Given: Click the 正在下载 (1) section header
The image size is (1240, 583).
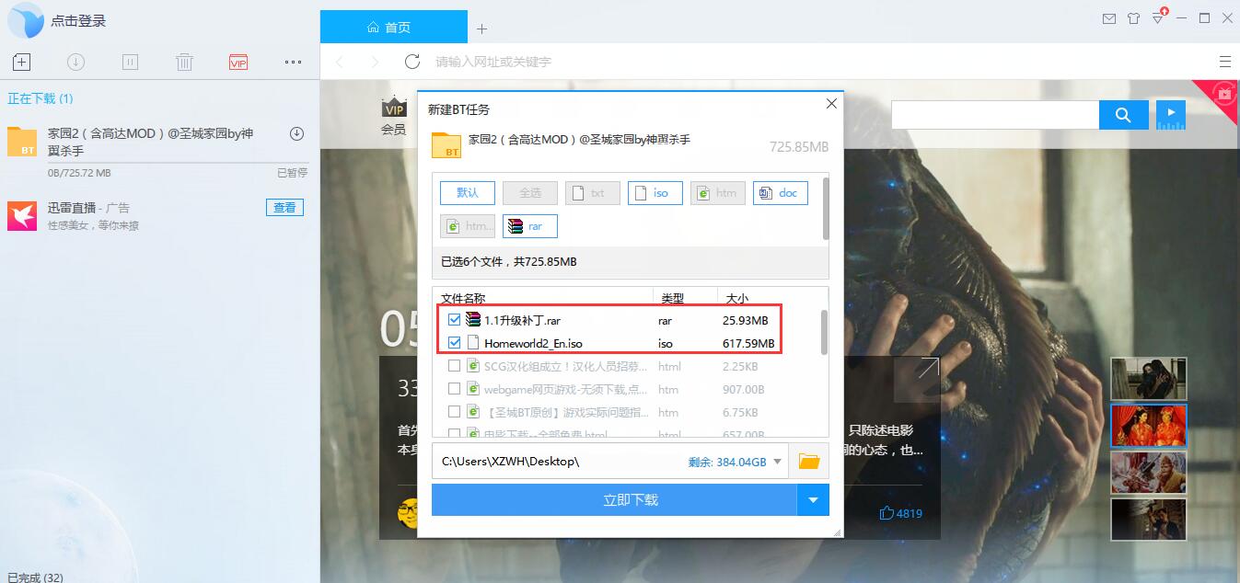Looking at the screenshot, I should 41,98.
